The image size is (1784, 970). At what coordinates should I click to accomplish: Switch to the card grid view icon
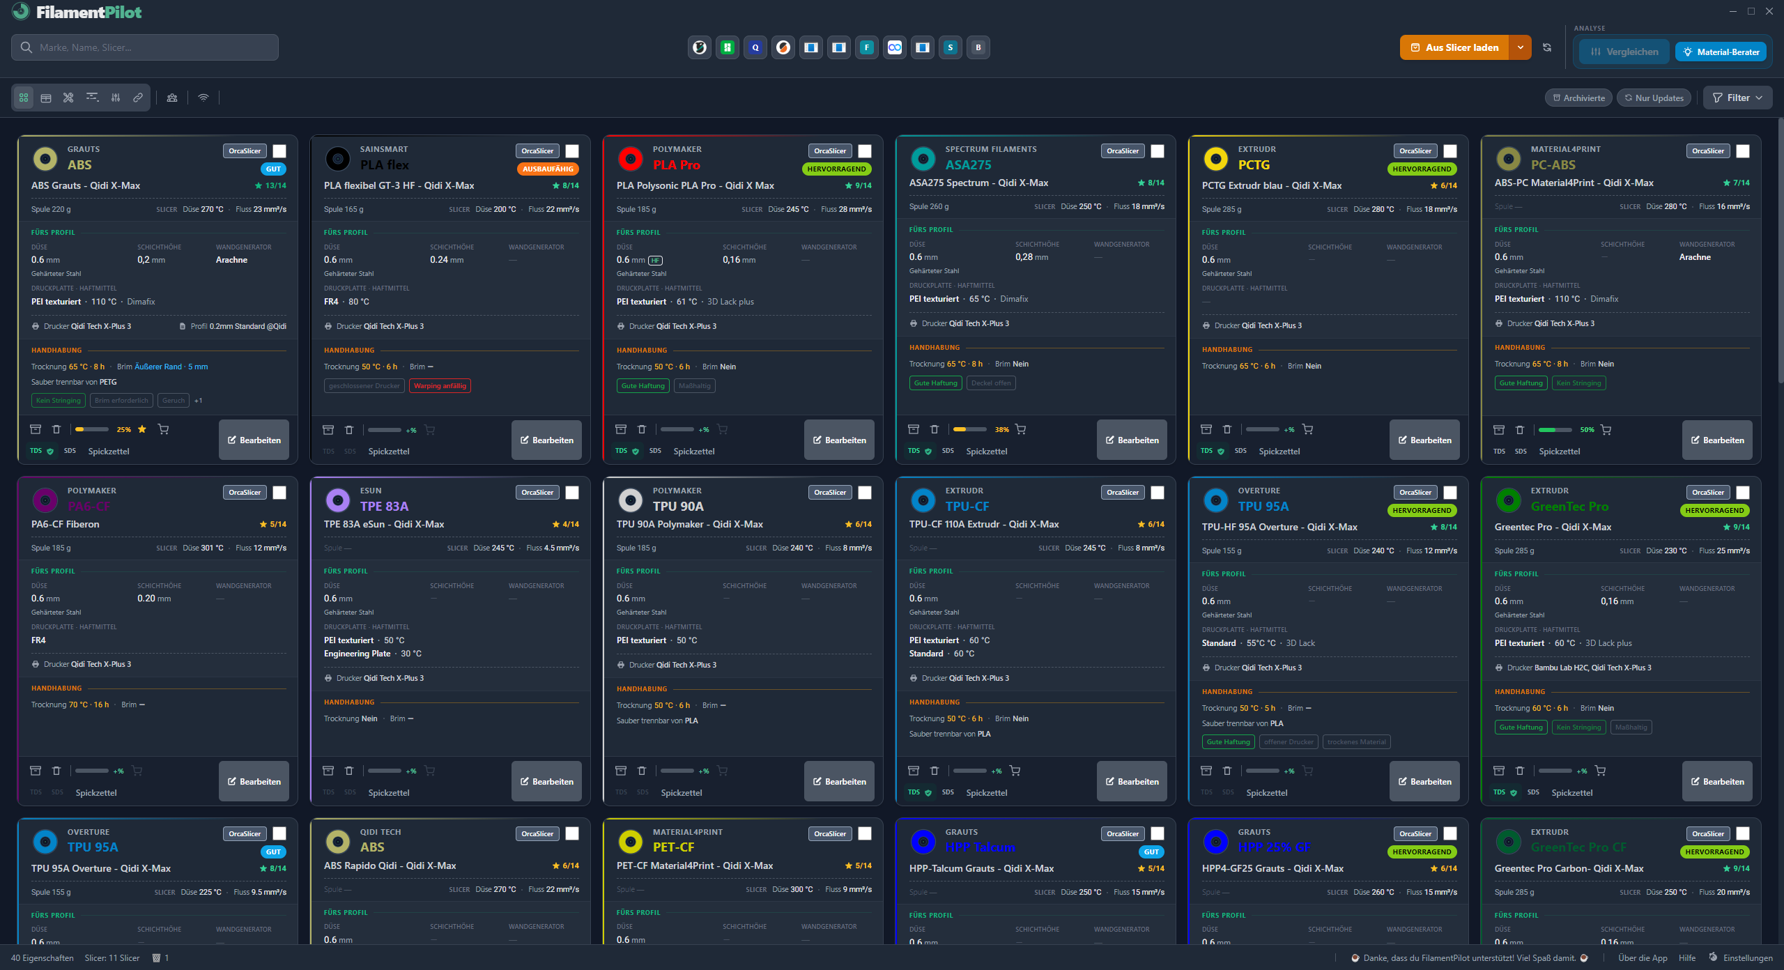pos(24,98)
